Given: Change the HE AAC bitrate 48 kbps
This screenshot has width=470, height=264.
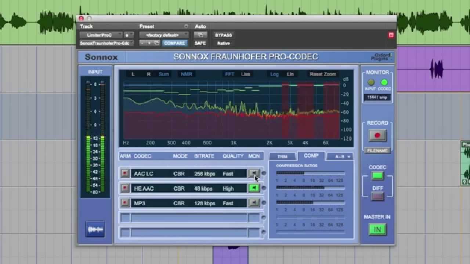Looking at the screenshot, I should (x=203, y=188).
